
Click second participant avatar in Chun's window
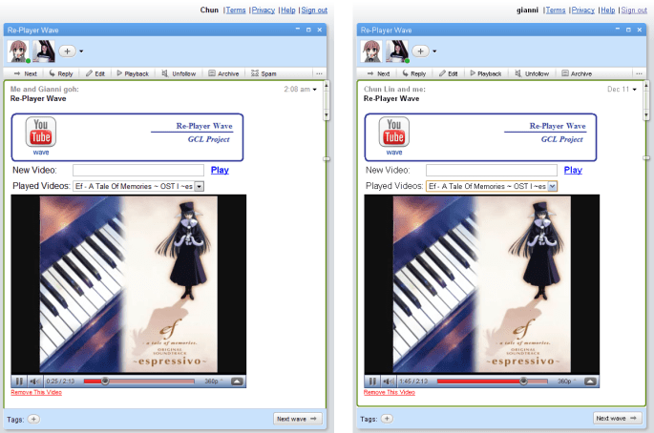pos(44,52)
